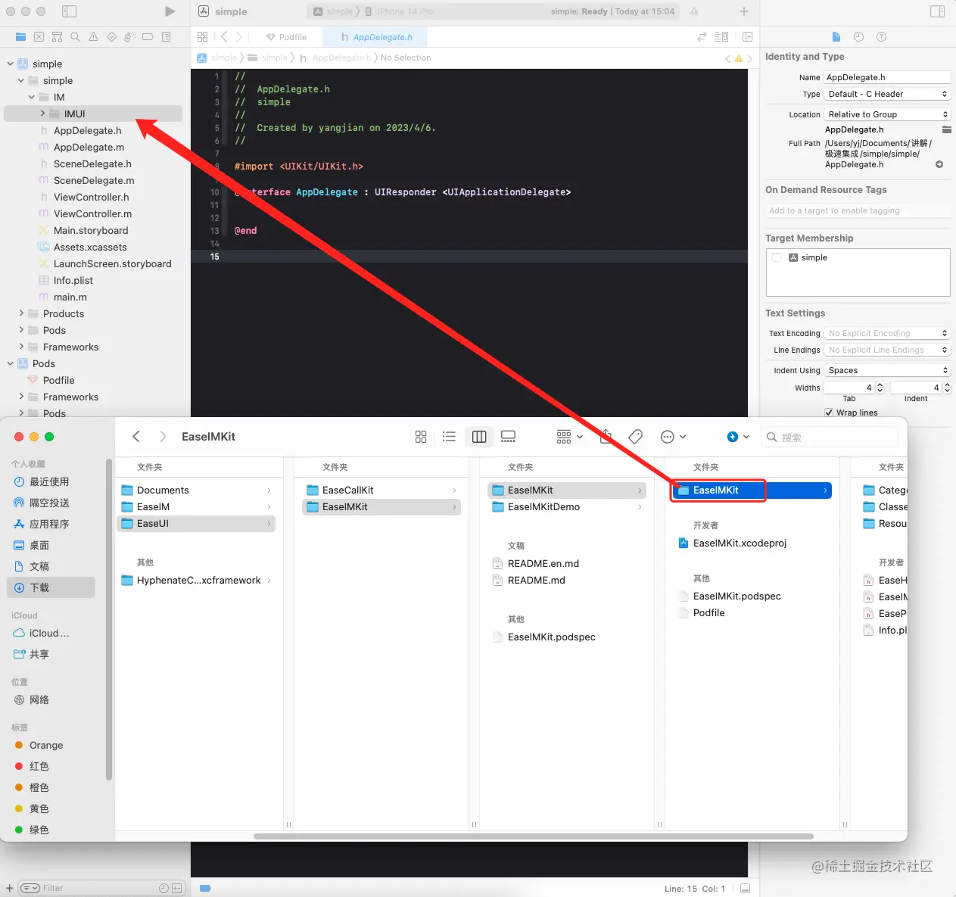The height and width of the screenshot is (897, 956).
Task: Select EaseIMKit.xcodeproj file in Finder
Action: point(740,543)
